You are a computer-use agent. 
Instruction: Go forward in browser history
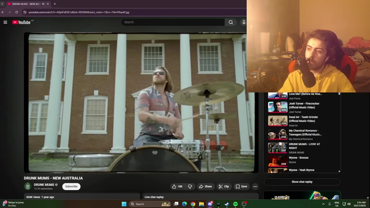point(10,12)
